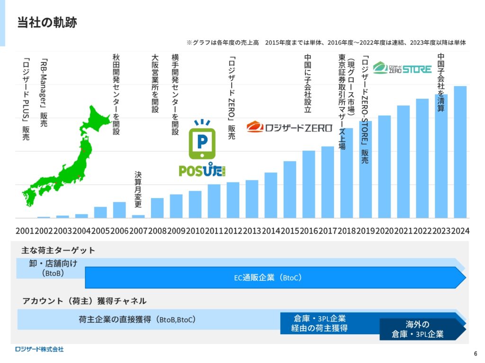Viewport: 485px width, 363px height.
Task: Click the 主な荷主ターゲット heading
Action: 58,251
